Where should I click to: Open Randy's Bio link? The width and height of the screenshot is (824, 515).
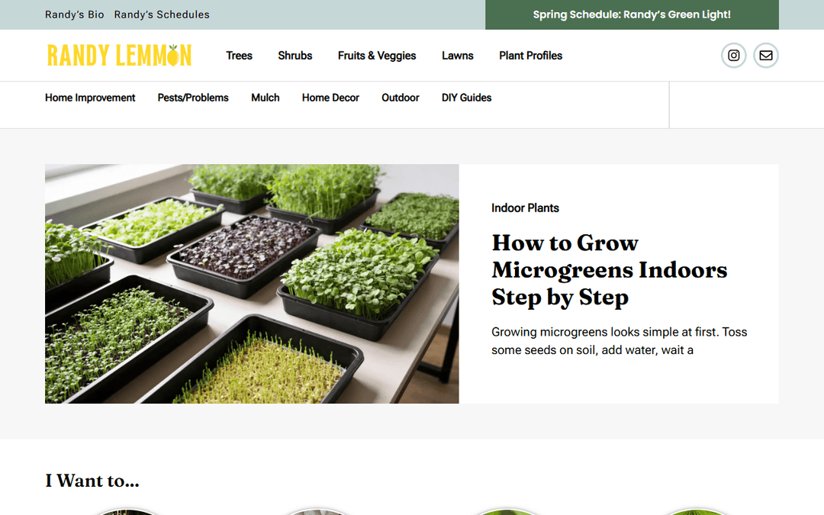coord(75,14)
